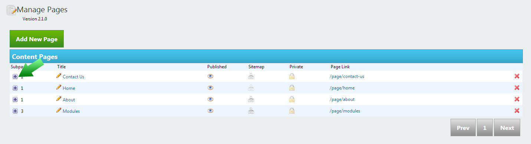Edit Modules page via pencil icon
Image resolution: width=531 pixels, height=144 pixels.
(59, 110)
